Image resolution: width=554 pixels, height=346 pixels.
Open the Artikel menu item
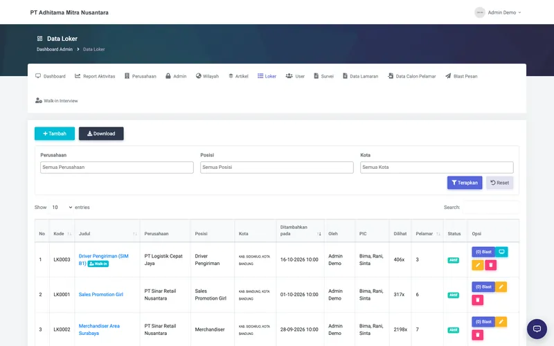[238, 76]
